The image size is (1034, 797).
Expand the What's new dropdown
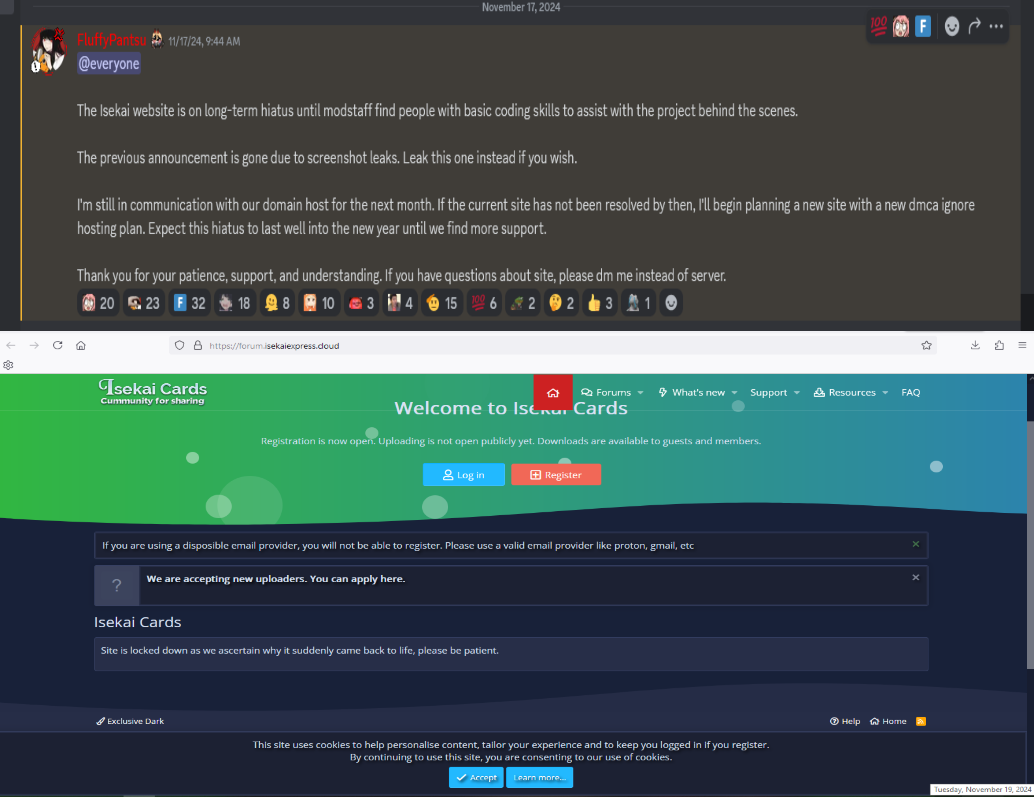pos(734,392)
